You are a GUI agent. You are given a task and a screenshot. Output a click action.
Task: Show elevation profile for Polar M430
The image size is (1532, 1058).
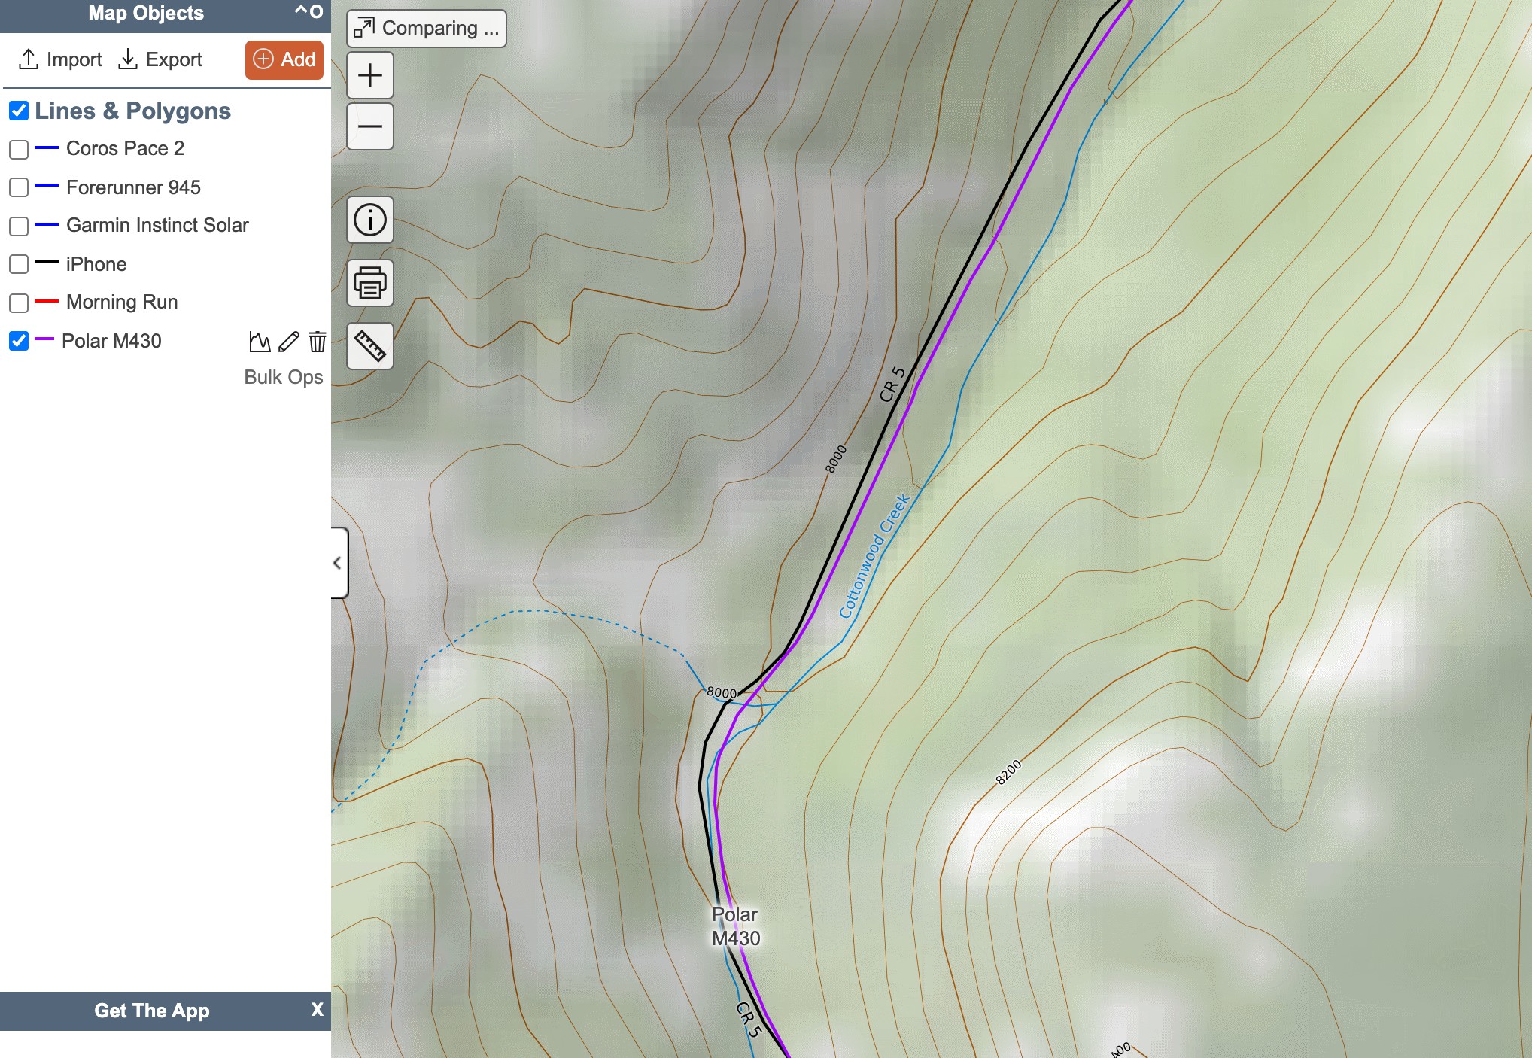pyautogui.click(x=260, y=342)
